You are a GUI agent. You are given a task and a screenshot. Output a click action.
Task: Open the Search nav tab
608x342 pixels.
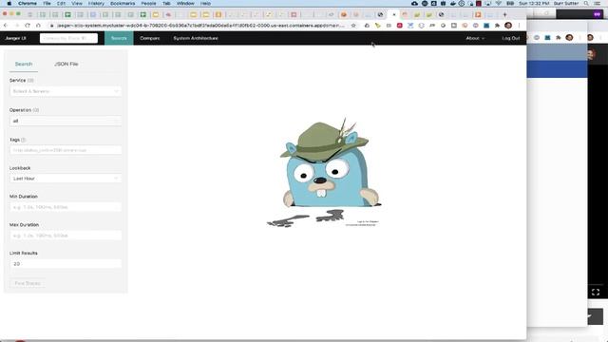pos(119,38)
